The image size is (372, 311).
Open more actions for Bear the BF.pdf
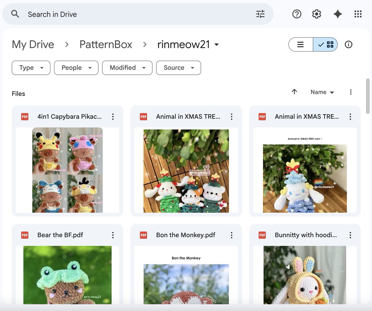click(113, 235)
